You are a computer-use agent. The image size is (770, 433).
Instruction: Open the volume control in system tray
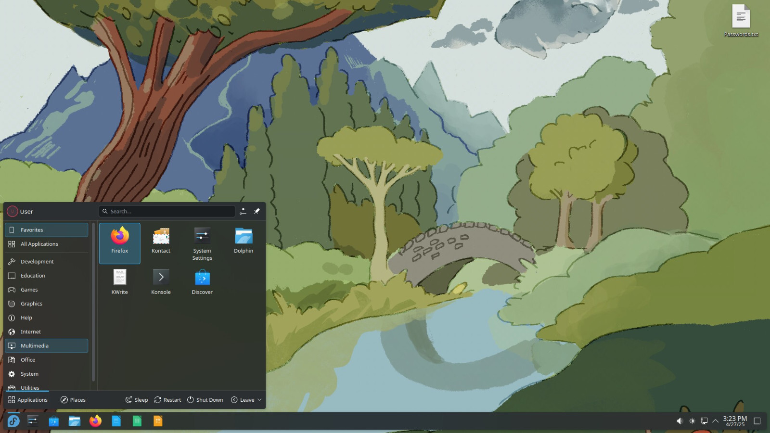(680, 421)
